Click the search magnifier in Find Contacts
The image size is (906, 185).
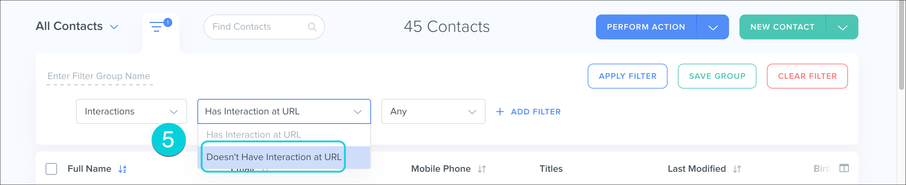tap(312, 27)
